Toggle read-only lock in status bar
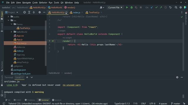This screenshot has height=105, width=188. 184,104
